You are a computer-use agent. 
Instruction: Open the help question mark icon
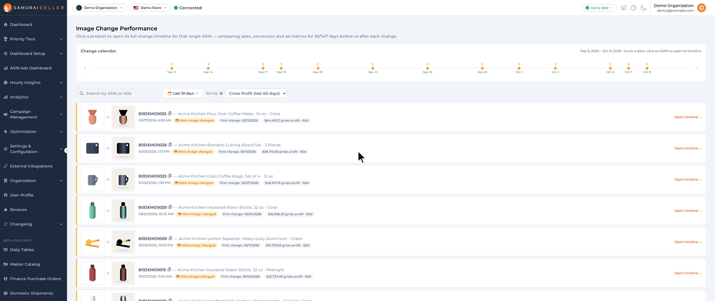633,8
